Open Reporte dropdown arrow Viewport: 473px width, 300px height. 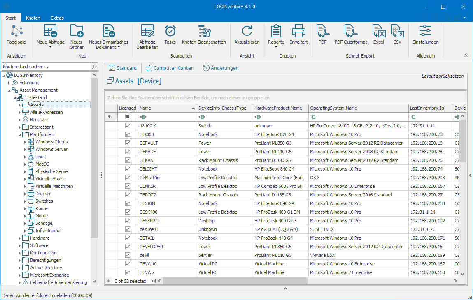[x=276, y=47]
